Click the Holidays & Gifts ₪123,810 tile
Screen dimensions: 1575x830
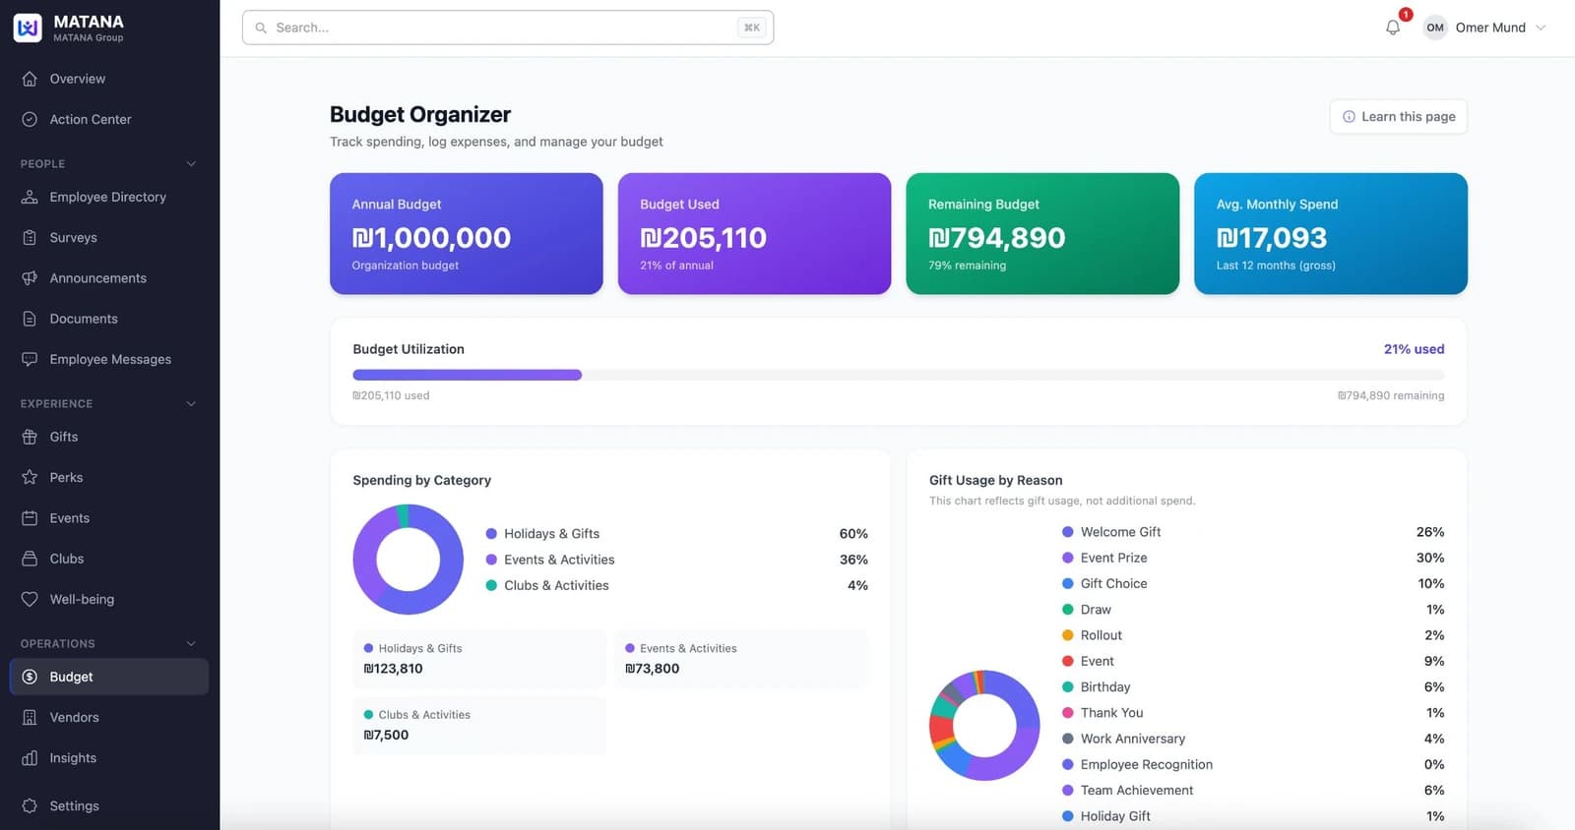point(479,659)
